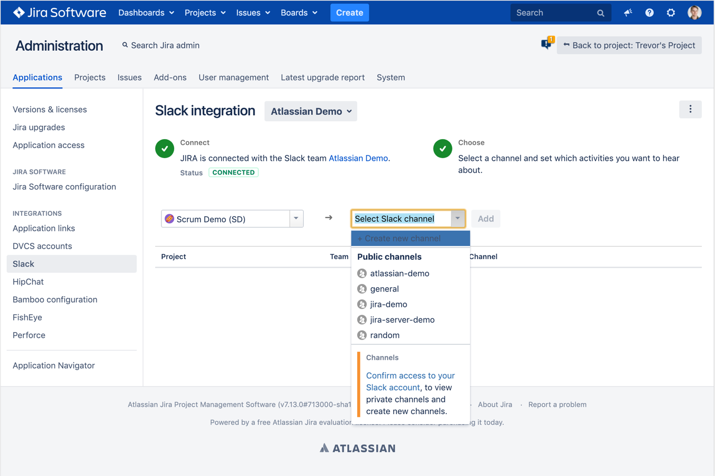715x476 pixels.
Task: Expand the Atlassian Demo team dropdown
Action: 311,111
